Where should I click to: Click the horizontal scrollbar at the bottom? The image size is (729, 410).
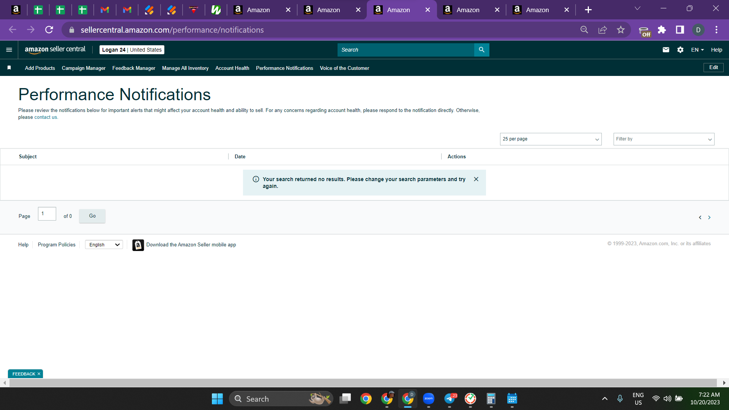click(x=363, y=383)
